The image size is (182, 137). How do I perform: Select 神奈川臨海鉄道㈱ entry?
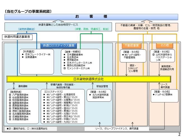[20, 111]
